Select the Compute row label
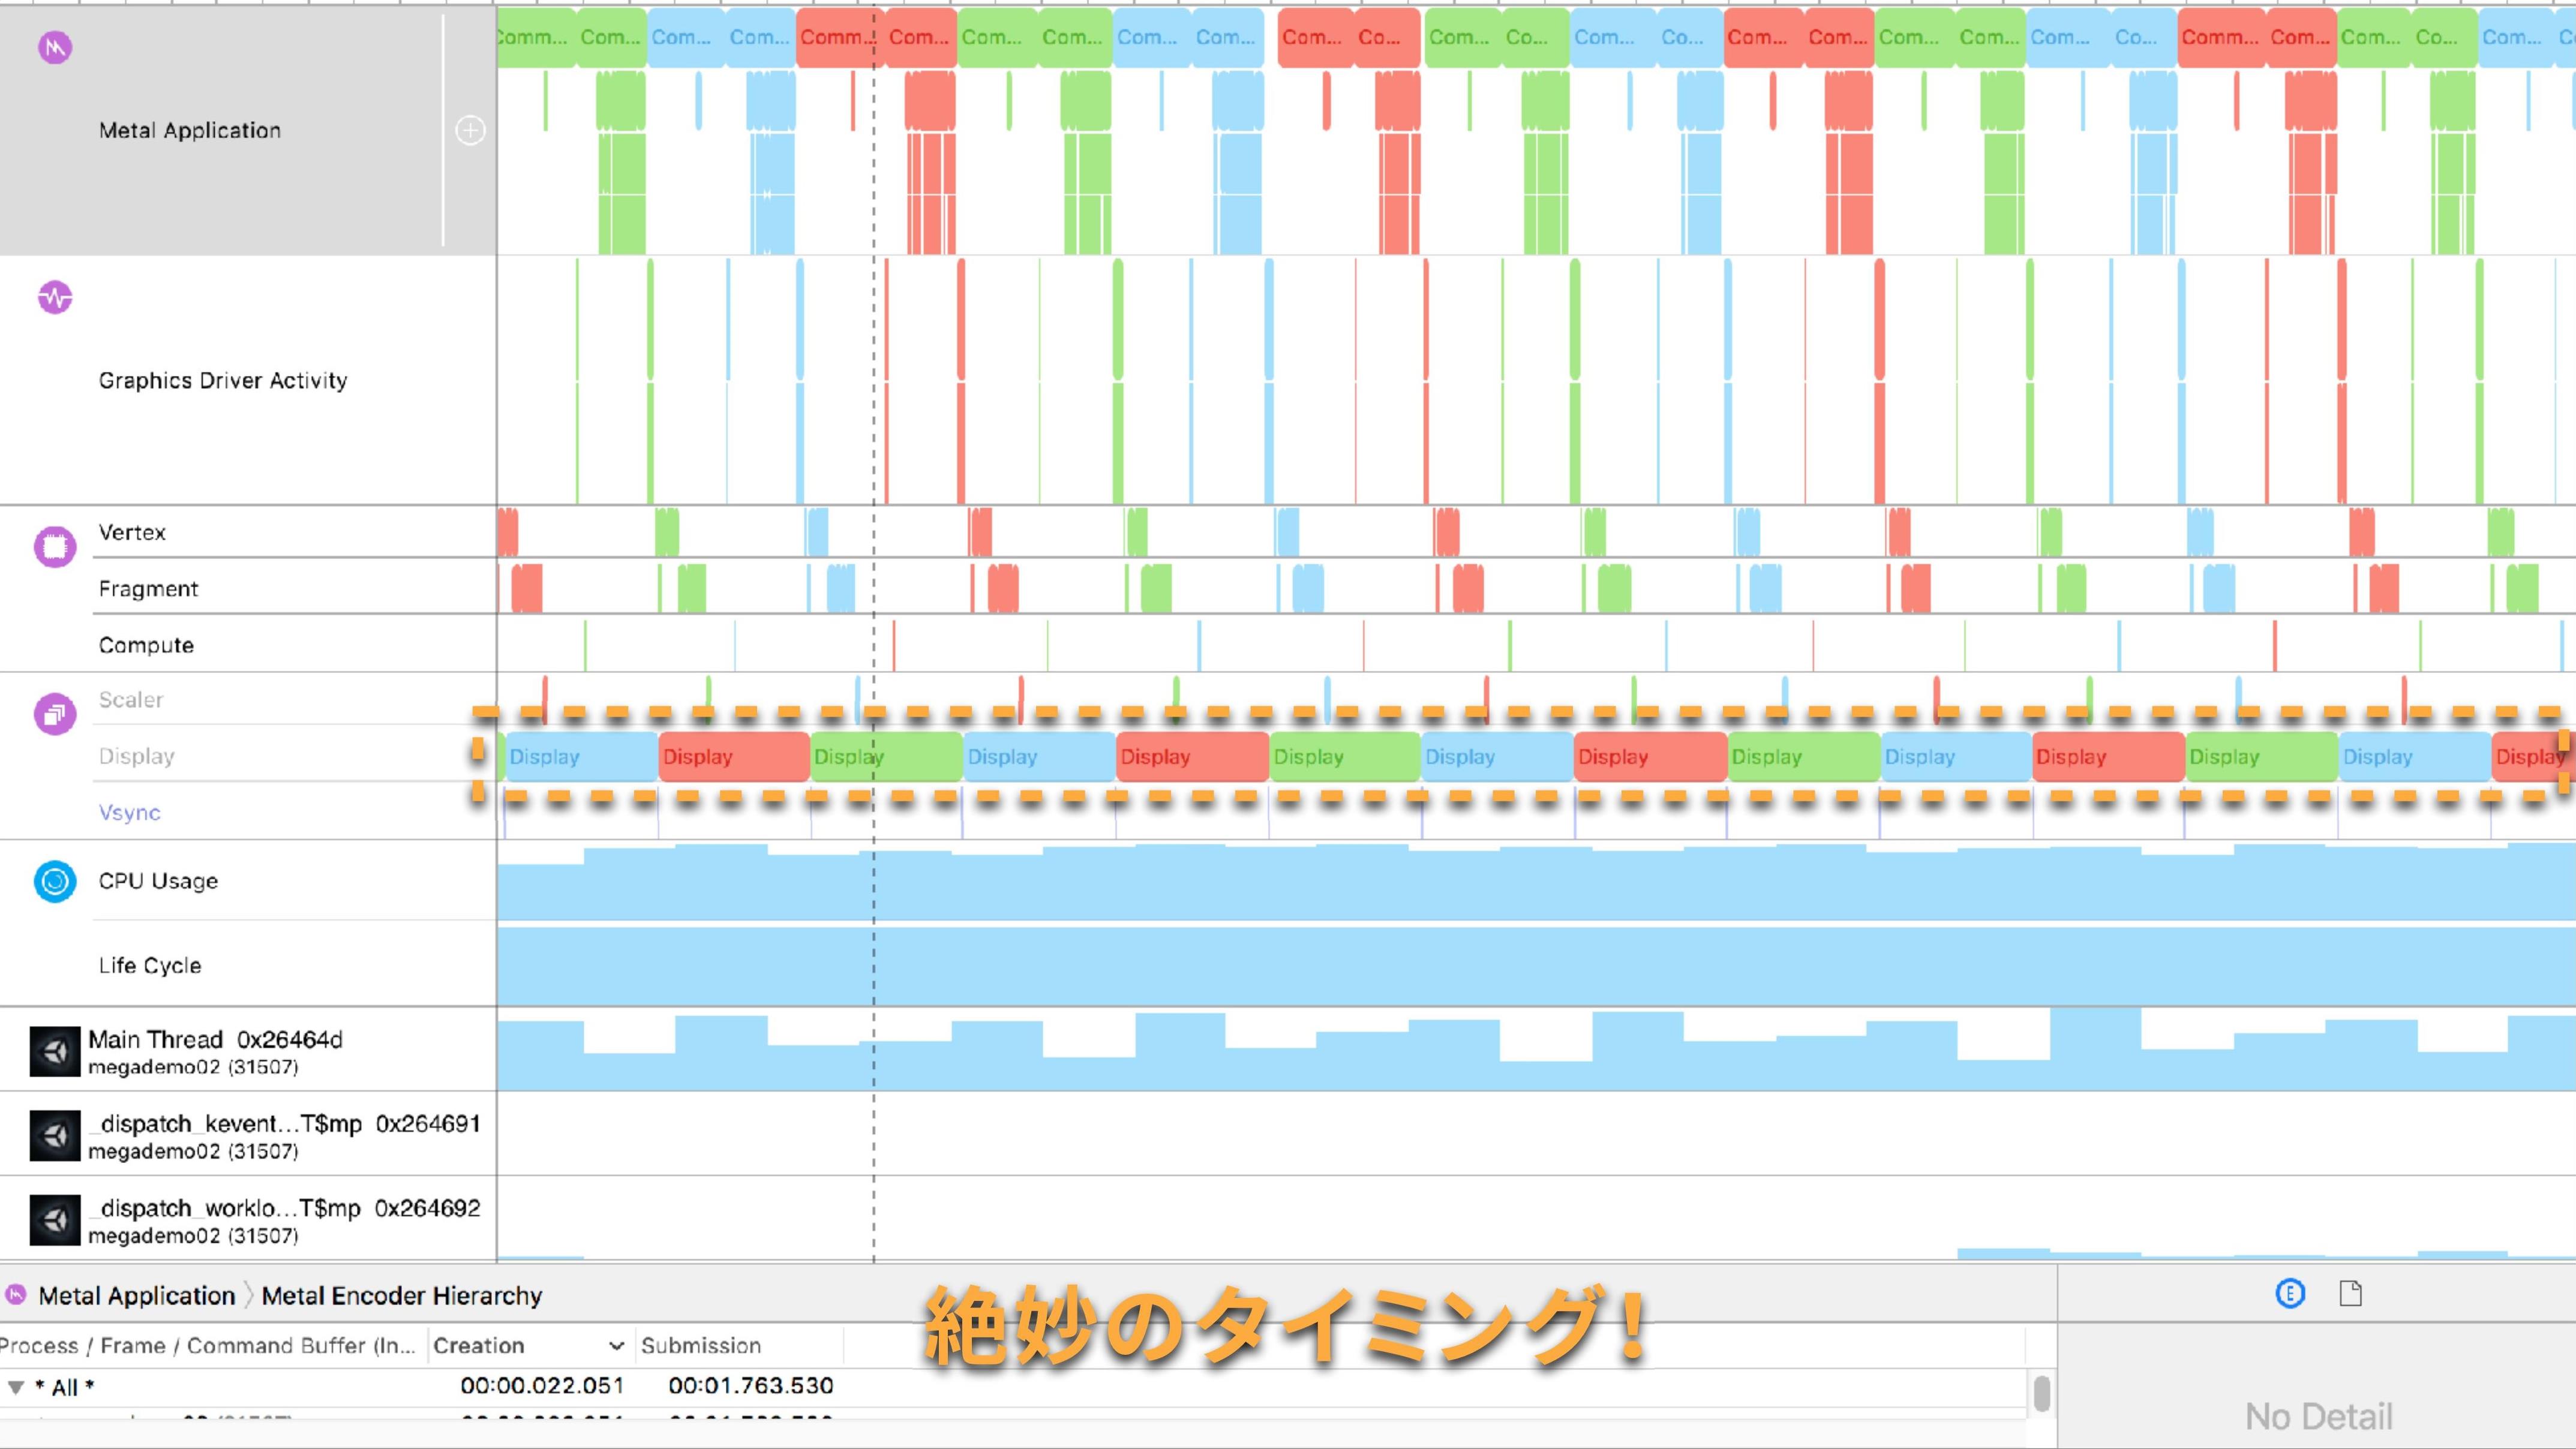The image size is (2576, 1449). [x=146, y=645]
